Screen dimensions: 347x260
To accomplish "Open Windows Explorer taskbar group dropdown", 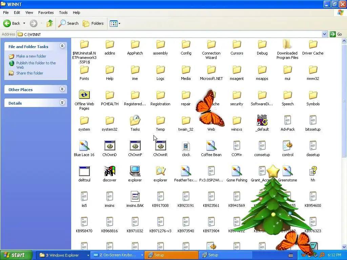I will pyautogui.click(x=88, y=255).
